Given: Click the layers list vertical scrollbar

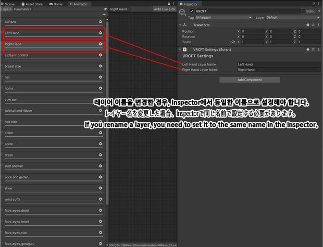Looking at the screenshot, I should pos(107,112).
